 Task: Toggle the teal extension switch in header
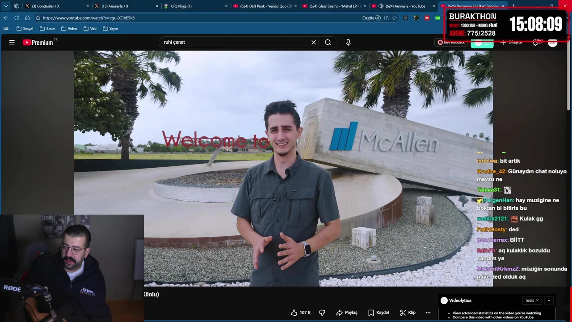482,43
